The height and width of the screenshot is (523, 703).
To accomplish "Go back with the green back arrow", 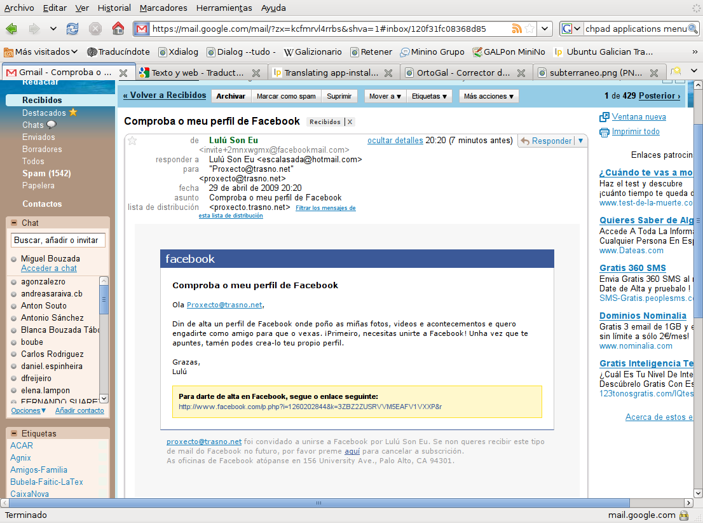I will (11, 29).
